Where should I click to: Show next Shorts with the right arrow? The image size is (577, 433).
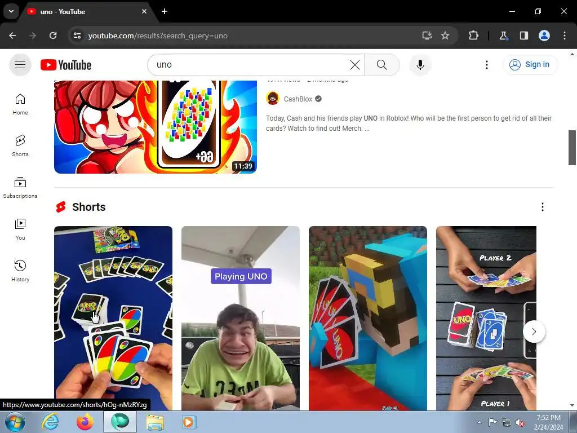pyautogui.click(x=534, y=332)
